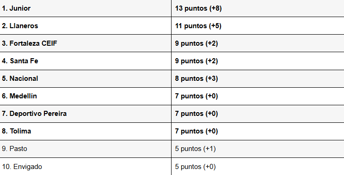
Task: Click the '8. Tolima' team cell
Action: [86, 131]
